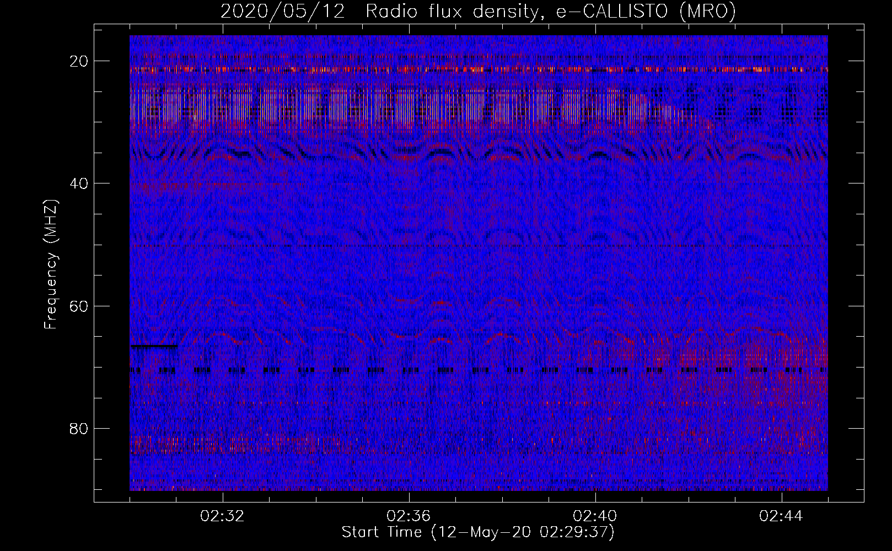Click the "02:40" time tick label
This screenshot has width=892, height=551.
click(595, 516)
